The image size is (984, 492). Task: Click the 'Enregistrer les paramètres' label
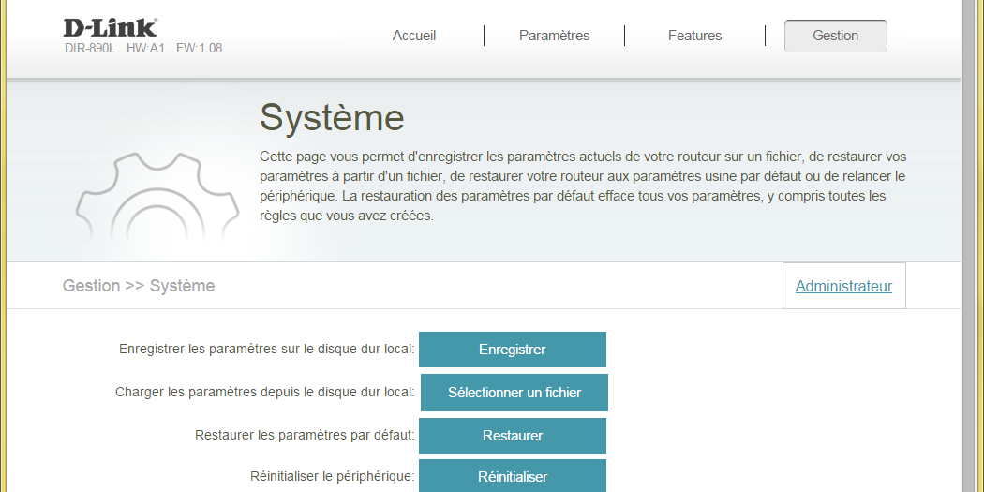pyautogui.click(x=266, y=350)
